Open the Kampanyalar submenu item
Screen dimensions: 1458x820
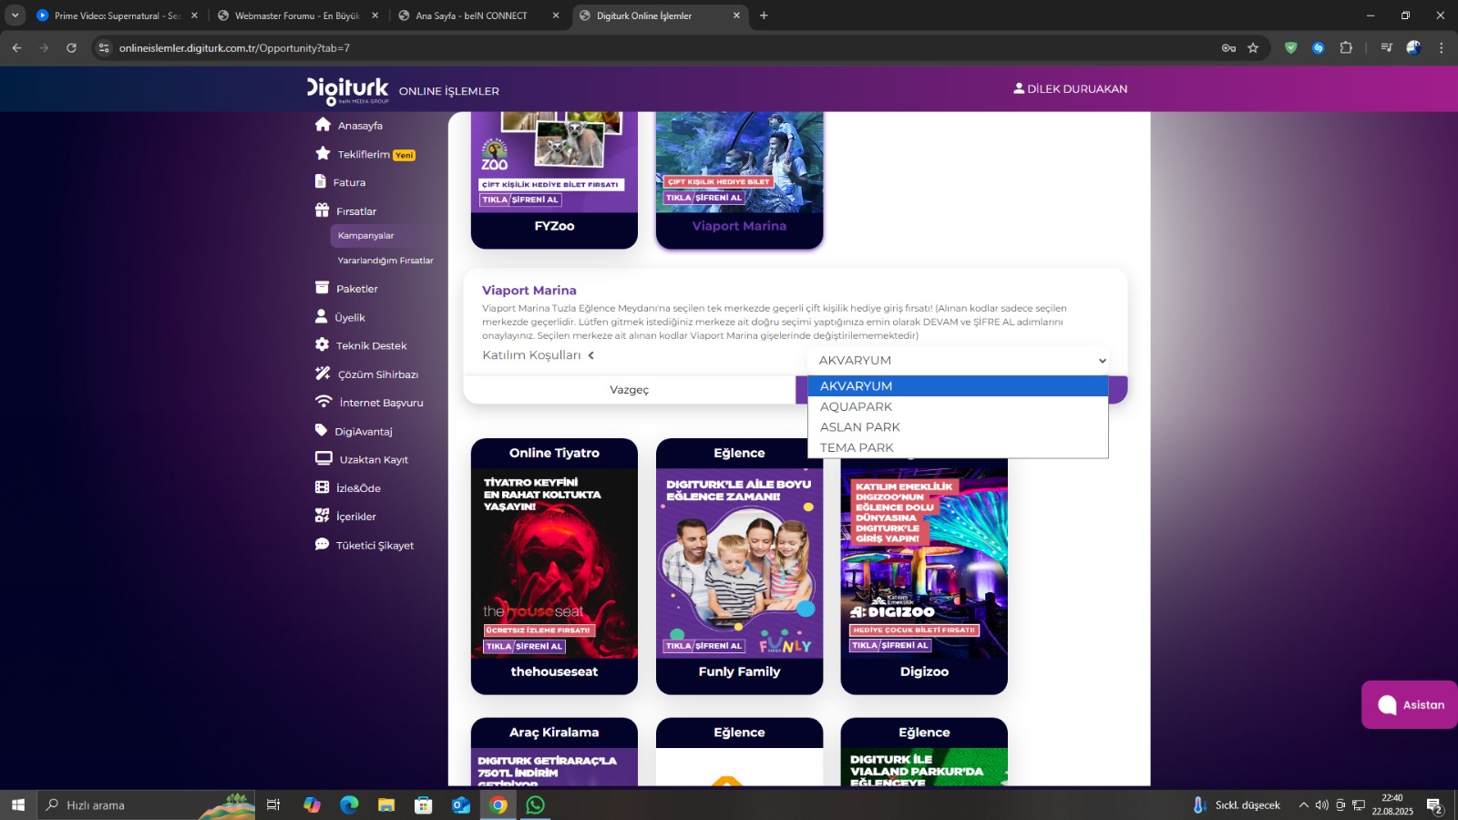pos(366,235)
